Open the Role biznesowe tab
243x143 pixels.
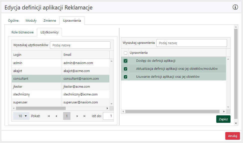[x=22, y=32]
